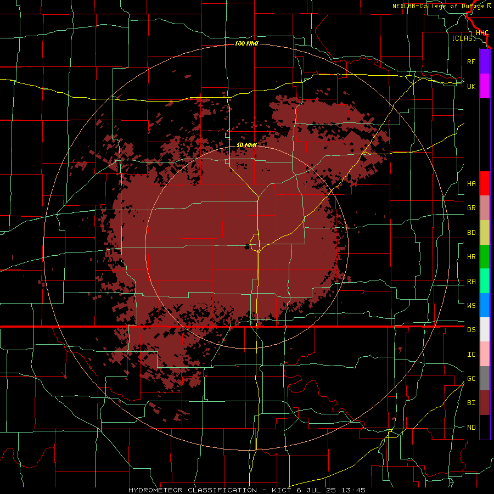494x494 pixels.
Task: Click the IC legend label
Action: point(471,355)
